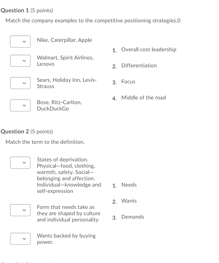Open the dropdown beside the States of deprivation definition
The image size is (219, 263).
point(20,163)
